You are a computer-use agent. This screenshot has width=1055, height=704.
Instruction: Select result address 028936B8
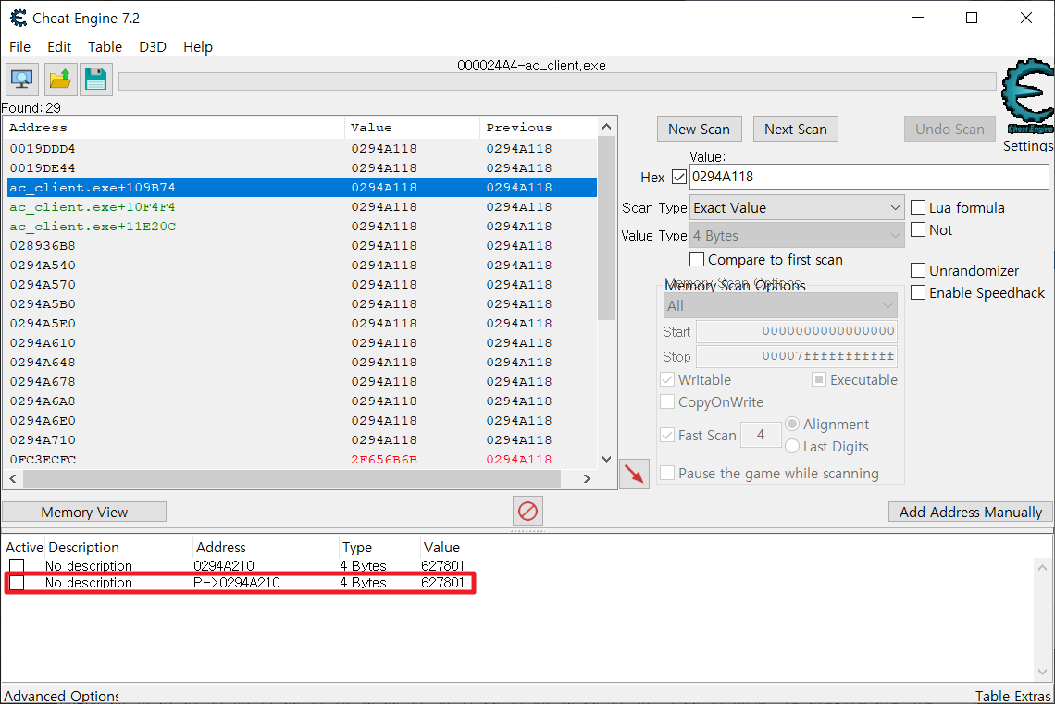click(302, 245)
